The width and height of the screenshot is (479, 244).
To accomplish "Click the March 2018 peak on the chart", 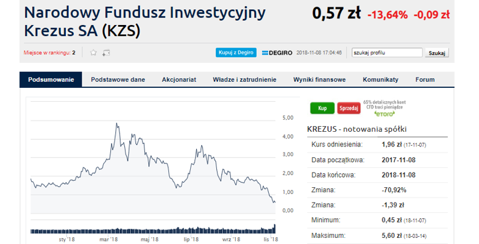I will (116, 124).
